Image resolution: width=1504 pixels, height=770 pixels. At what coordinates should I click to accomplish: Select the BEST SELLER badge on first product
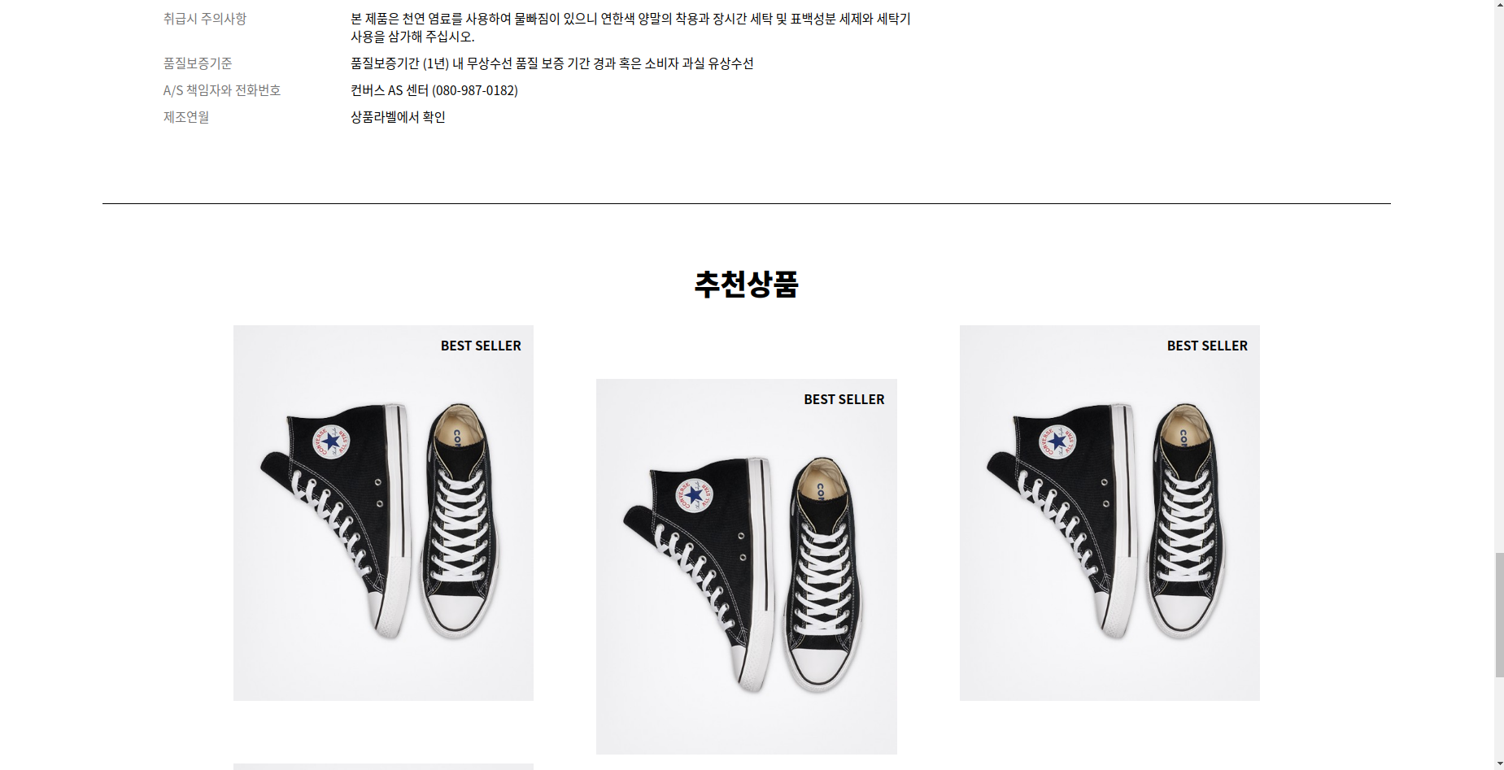(481, 346)
